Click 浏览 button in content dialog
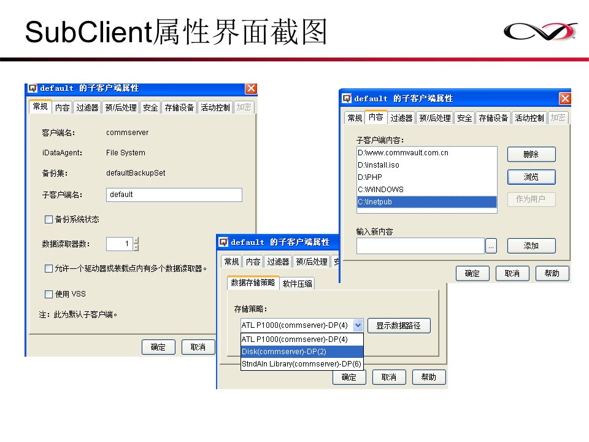Viewport: 589px width, 442px height. 531,177
